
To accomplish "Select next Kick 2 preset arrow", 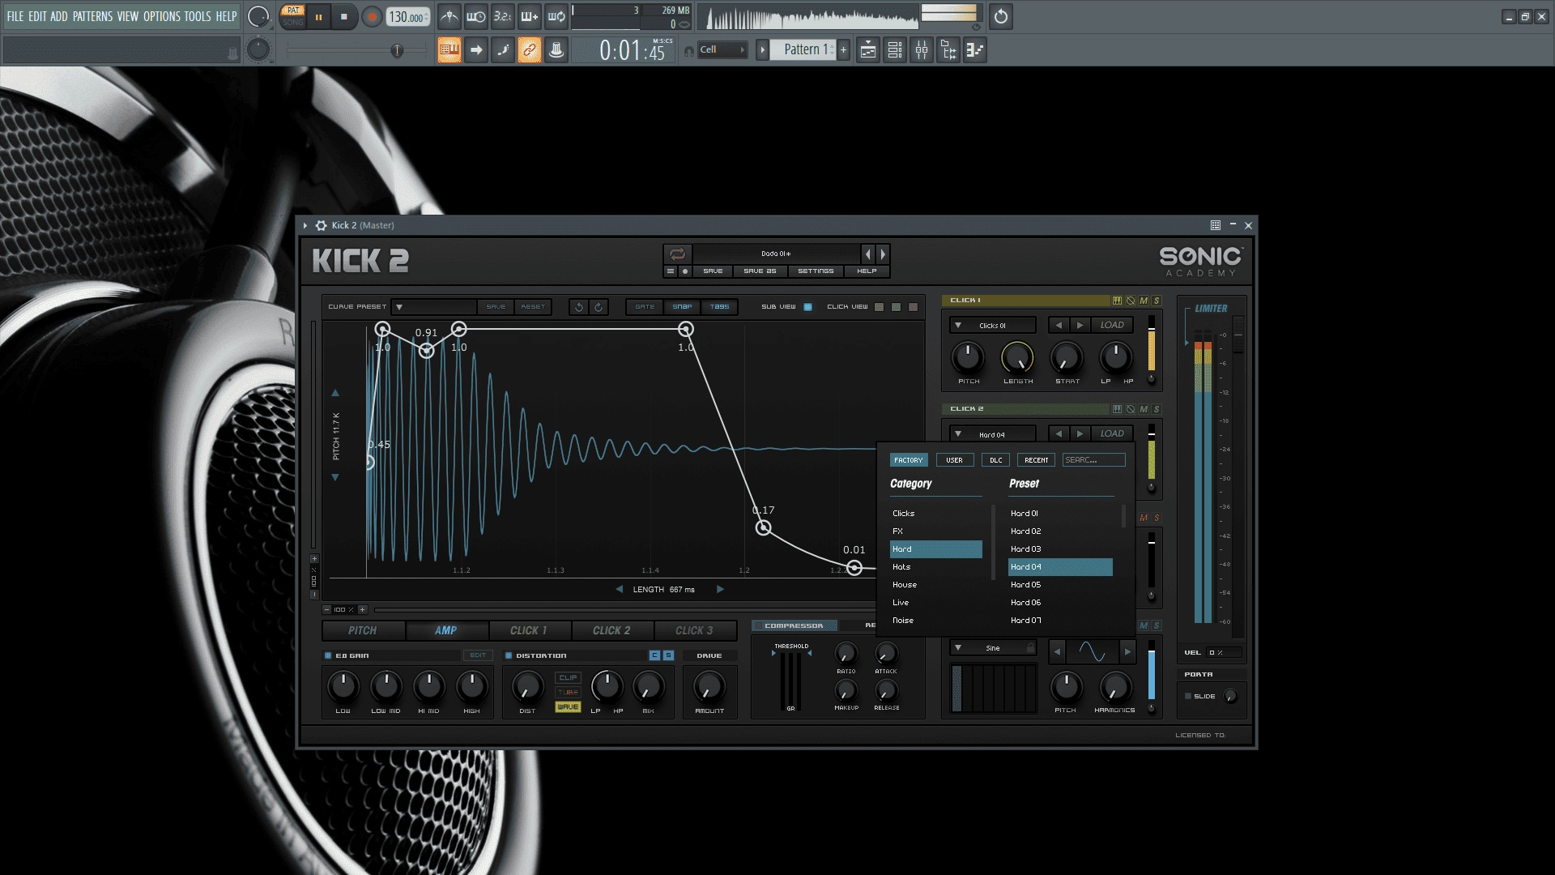I will pyautogui.click(x=883, y=254).
